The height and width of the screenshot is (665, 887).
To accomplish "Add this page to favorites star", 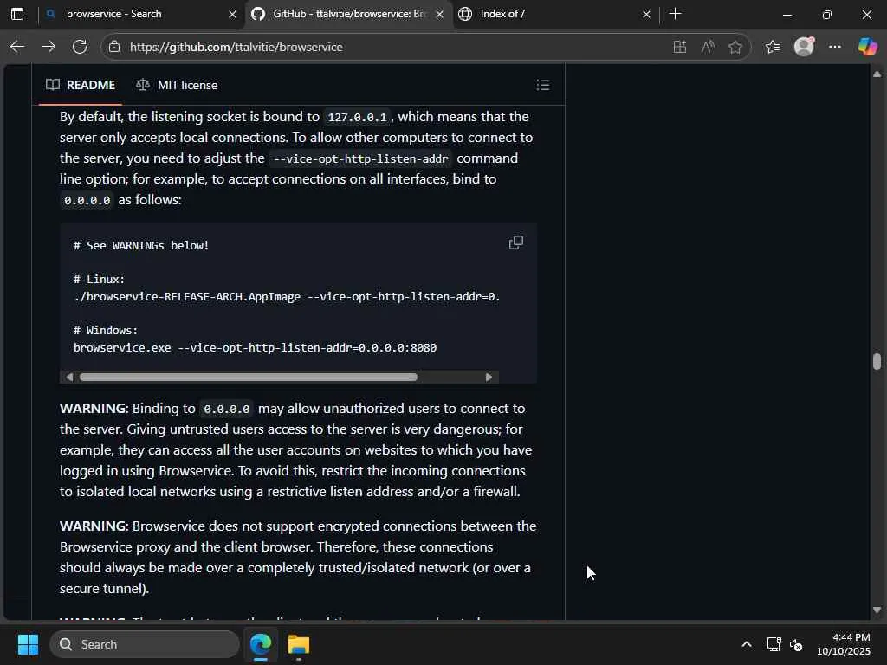I will 735,47.
